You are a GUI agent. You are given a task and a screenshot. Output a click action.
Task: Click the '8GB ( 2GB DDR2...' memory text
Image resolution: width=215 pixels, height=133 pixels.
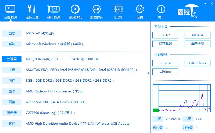click(x=70, y=81)
